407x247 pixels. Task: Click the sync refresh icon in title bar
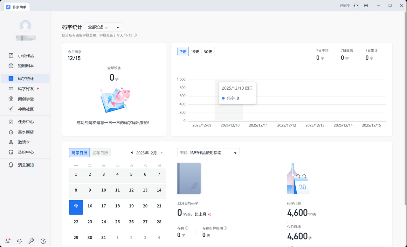[x=355, y=5]
